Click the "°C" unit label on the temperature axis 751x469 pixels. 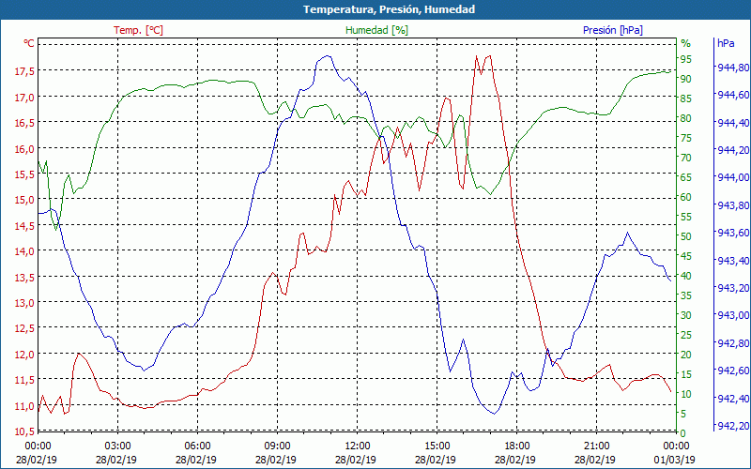pos(29,43)
